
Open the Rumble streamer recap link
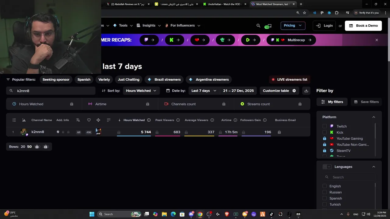coord(251,40)
